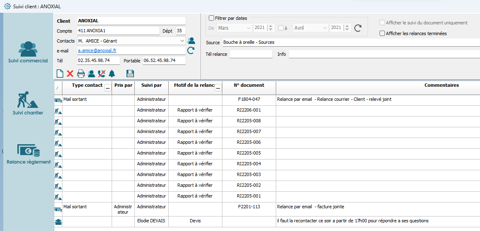The height and width of the screenshot is (231, 480).
Task: Switch to Suivi chantier section
Action: pos(28,103)
